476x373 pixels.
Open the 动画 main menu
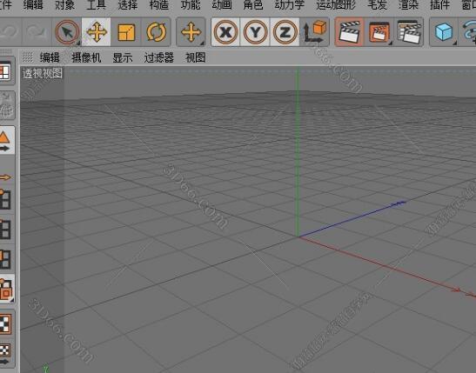pyautogui.click(x=222, y=5)
